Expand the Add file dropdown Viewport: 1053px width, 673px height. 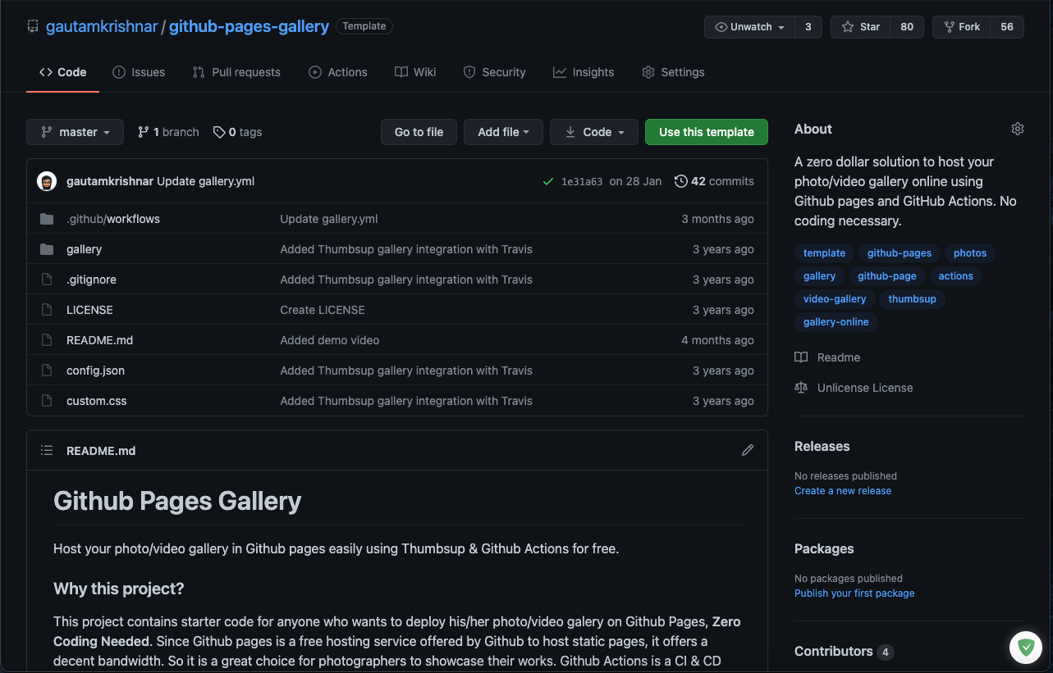point(503,132)
